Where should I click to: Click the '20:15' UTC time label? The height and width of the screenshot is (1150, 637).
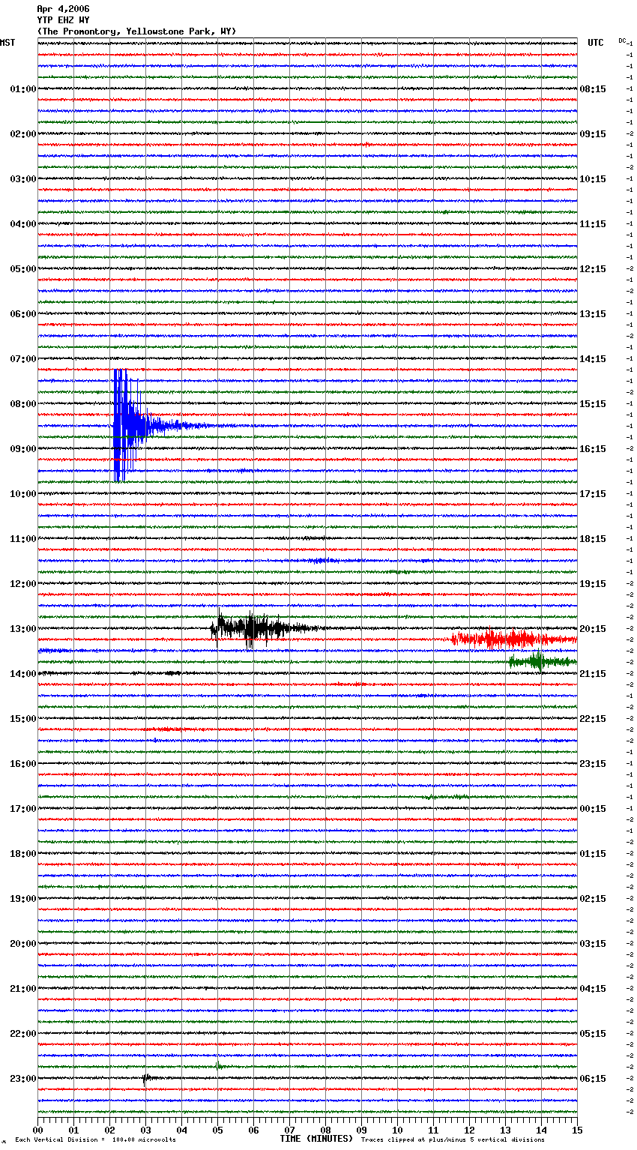pyautogui.click(x=593, y=629)
